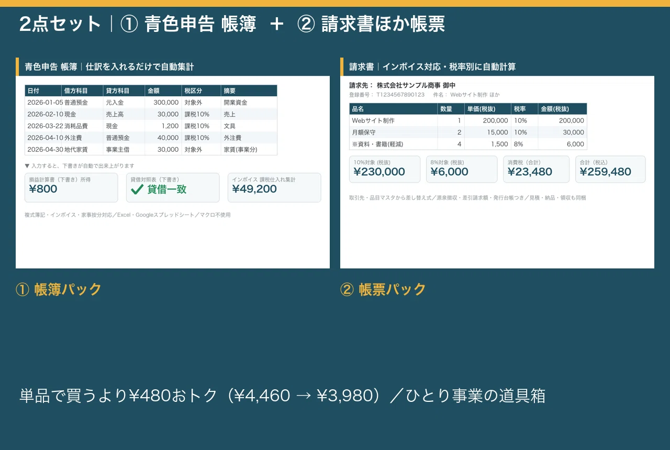
Task: Click 請求書｜インボイス対応 header bar
Action: point(497,67)
